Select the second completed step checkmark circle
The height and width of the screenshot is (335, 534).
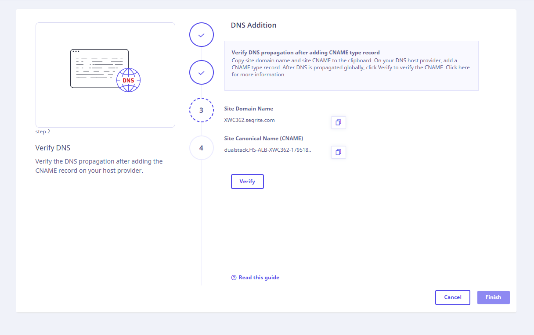[x=202, y=72]
